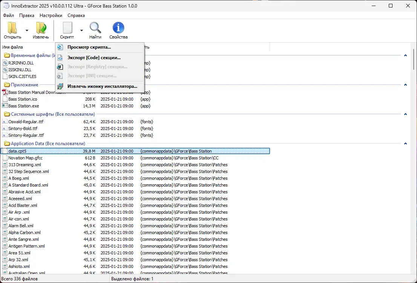Click the Просмотр скрипта menu icon
The image size is (417, 283).
[x=60, y=47]
